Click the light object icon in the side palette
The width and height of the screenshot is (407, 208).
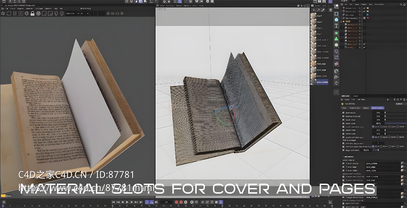(x=336, y=84)
